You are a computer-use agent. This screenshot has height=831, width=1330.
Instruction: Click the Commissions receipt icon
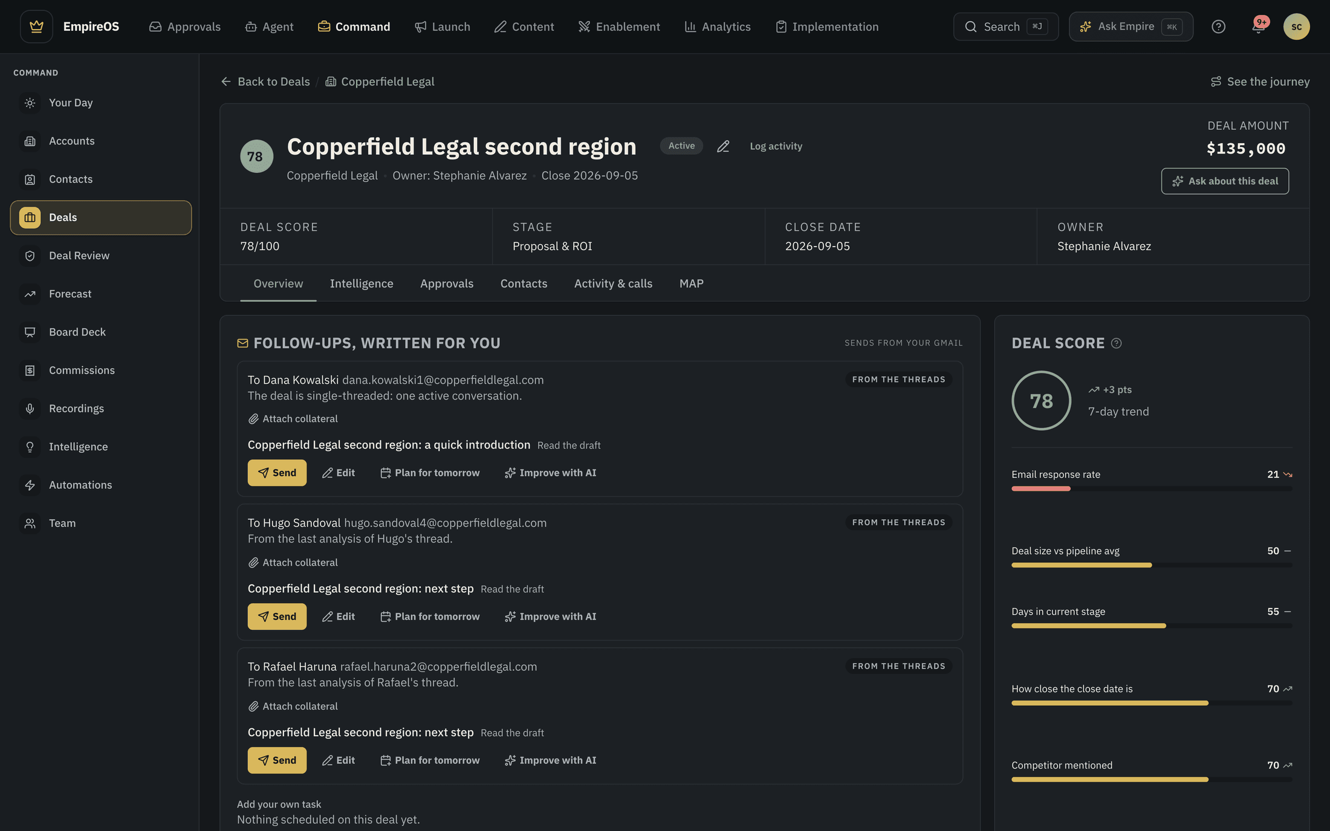[30, 370]
